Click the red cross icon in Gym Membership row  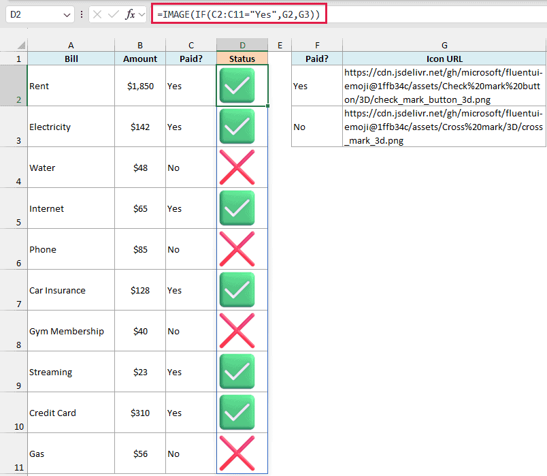click(237, 331)
